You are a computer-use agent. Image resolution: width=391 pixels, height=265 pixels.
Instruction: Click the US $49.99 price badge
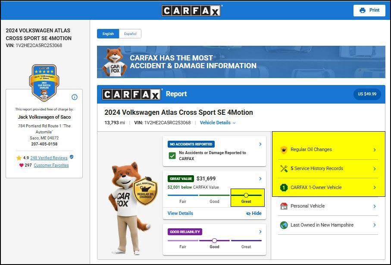pos(367,94)
